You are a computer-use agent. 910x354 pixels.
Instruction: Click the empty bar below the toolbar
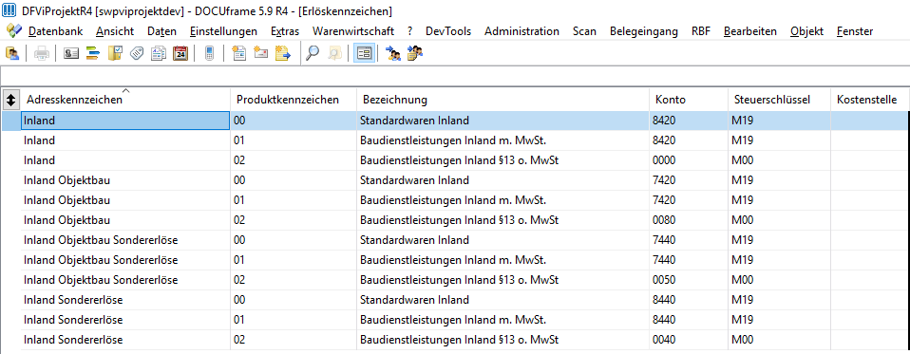(455, 76)
